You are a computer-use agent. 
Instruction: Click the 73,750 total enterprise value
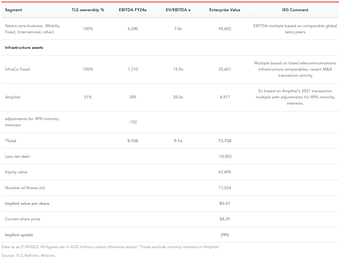(x=225, y=141)
